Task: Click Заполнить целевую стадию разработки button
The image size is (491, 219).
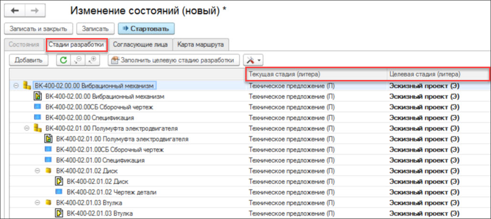Action: tap(174, 60)
